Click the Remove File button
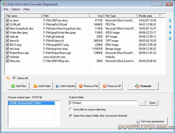Screen dimensions: 175x133 pyautogui.click(x=88, y=86)
